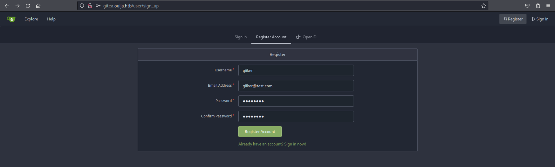The image size is (555, 167).
Task: Click the browser forward arrow
Action: coord(17,6)
